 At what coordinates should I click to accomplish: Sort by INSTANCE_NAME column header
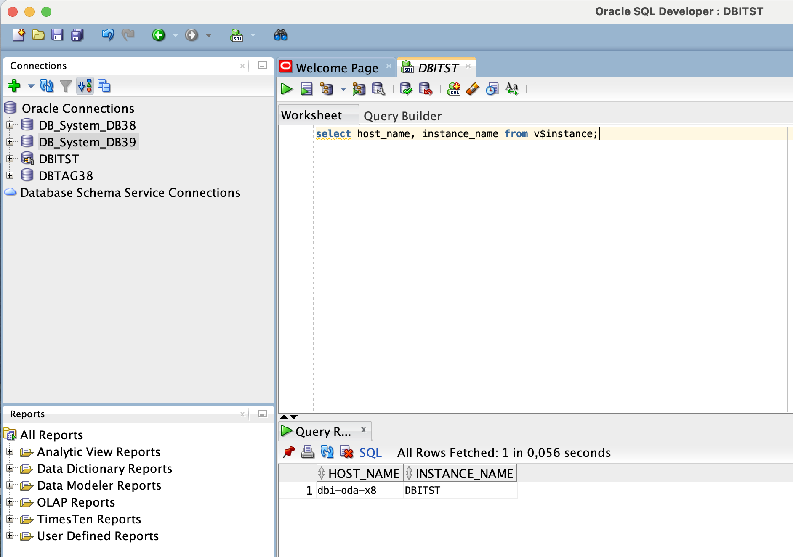pyautogui.click(x=460, y=474)
